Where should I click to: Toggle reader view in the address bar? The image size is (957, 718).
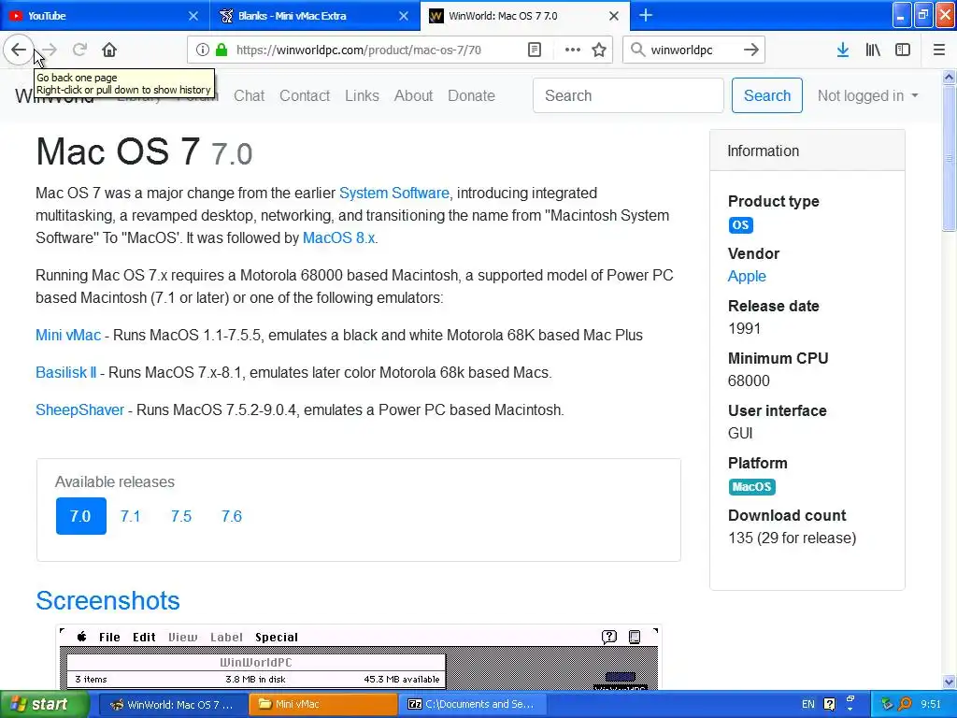pos(534,50)
